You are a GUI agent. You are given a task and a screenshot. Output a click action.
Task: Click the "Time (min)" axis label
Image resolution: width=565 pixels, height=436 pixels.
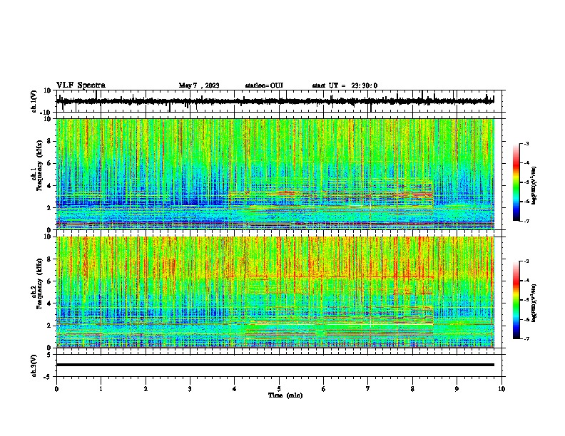[285, 395]
